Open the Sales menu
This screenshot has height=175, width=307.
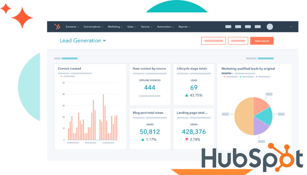(x=132, y=27)
